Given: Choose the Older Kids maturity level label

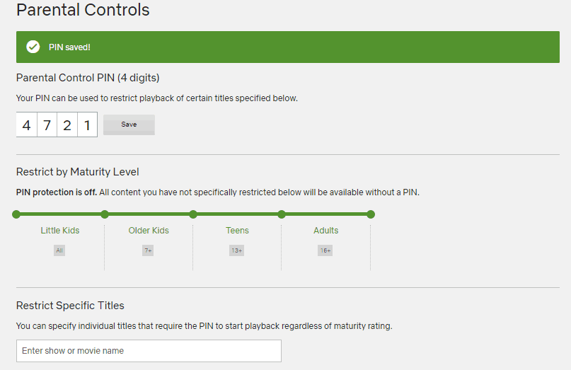Looking at the screenshot, I should click(x=149, y=231).
